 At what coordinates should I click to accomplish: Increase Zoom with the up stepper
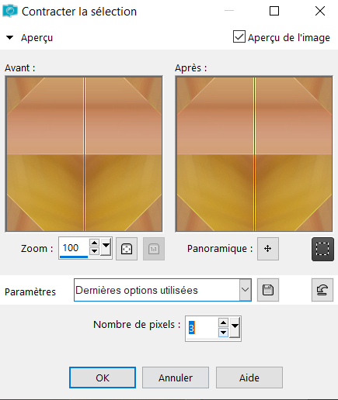94,243
